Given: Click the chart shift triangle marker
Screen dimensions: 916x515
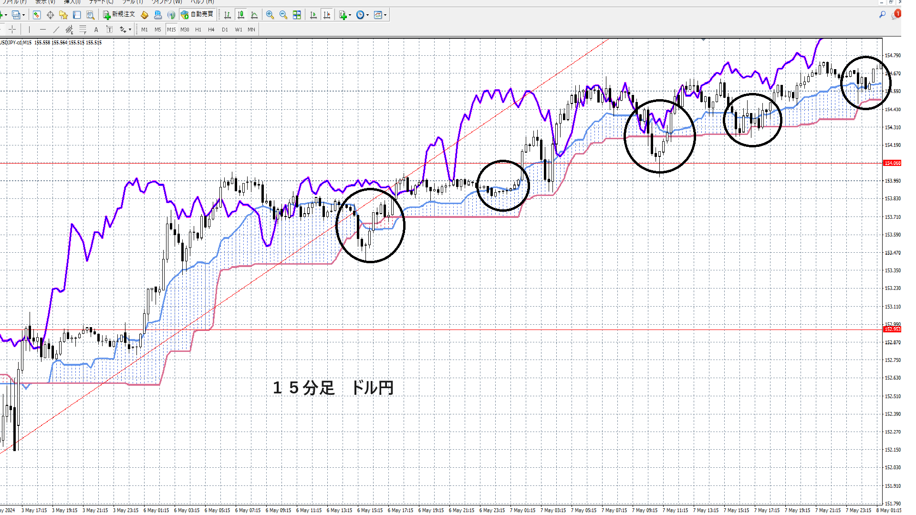Looking at the screenshot, I should pos(703,40).
